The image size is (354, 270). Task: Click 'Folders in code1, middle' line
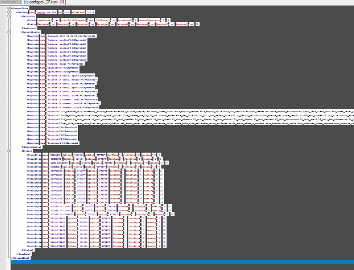coord(62,79)
